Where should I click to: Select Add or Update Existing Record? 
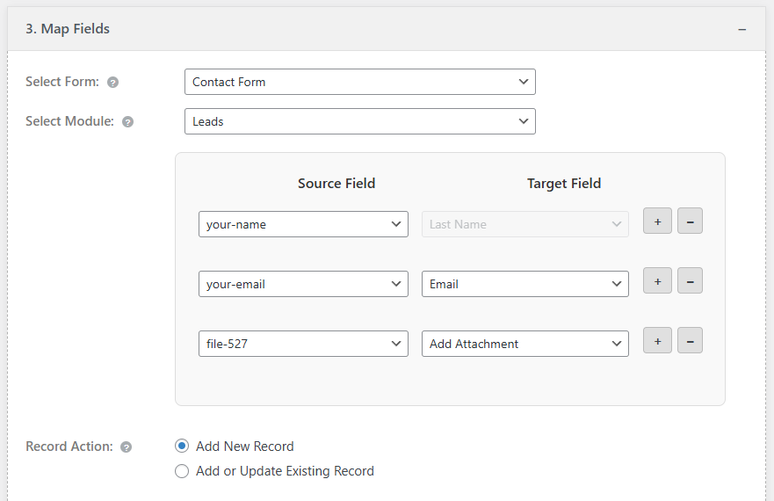click(182, 471)
